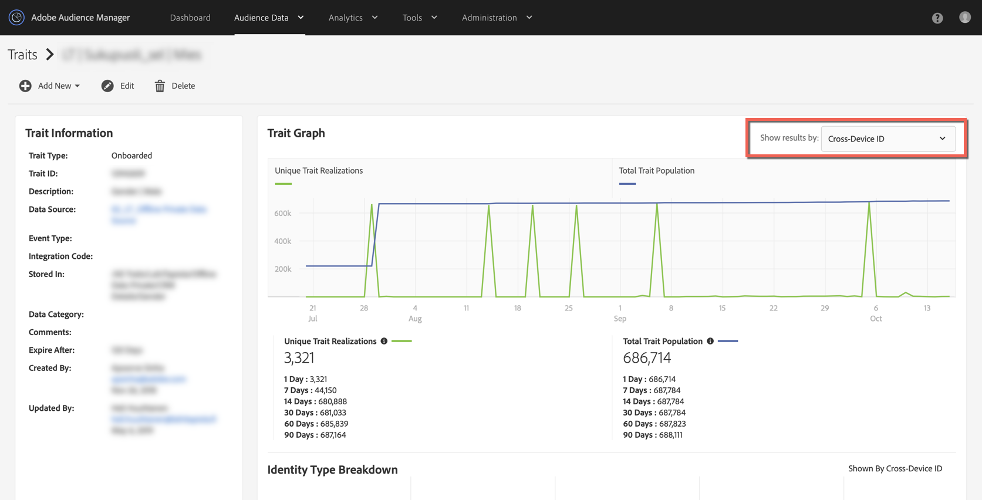This screenshot has width=982, height=500.
Task: Open the Tools menu
Action: coord(420,18)
